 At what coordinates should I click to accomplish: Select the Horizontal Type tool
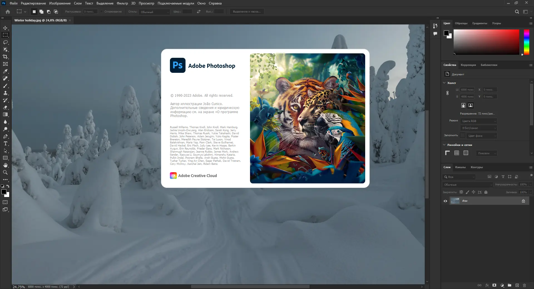(5, 143)
